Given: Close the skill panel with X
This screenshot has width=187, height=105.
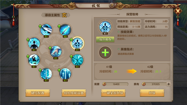Looking at the screenshot, I should pos(178,11).
